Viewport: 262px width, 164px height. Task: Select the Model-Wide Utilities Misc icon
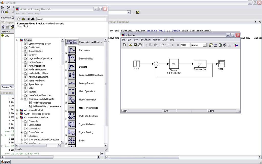coord(72,108)
